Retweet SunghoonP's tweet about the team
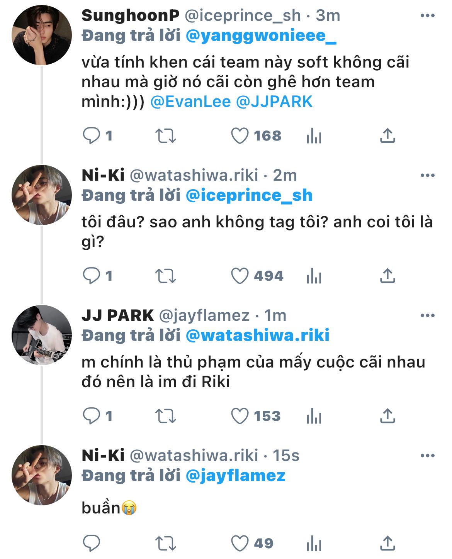 (165, 136)
